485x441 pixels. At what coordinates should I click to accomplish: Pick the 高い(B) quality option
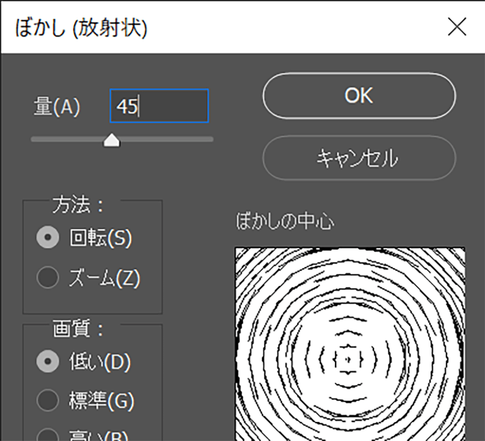tap(47, 436)
